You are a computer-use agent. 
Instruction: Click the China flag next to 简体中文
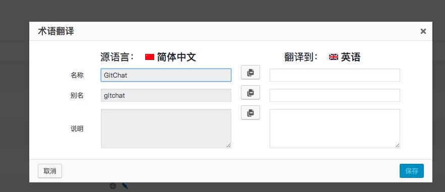click(x=150, y=57)
